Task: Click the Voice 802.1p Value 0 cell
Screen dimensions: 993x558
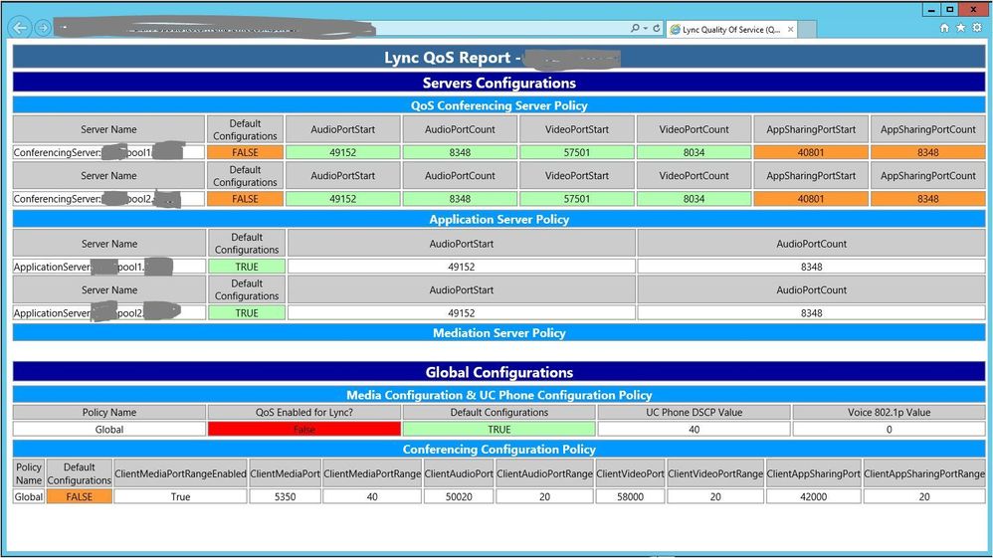Action: tap(890, 429)
